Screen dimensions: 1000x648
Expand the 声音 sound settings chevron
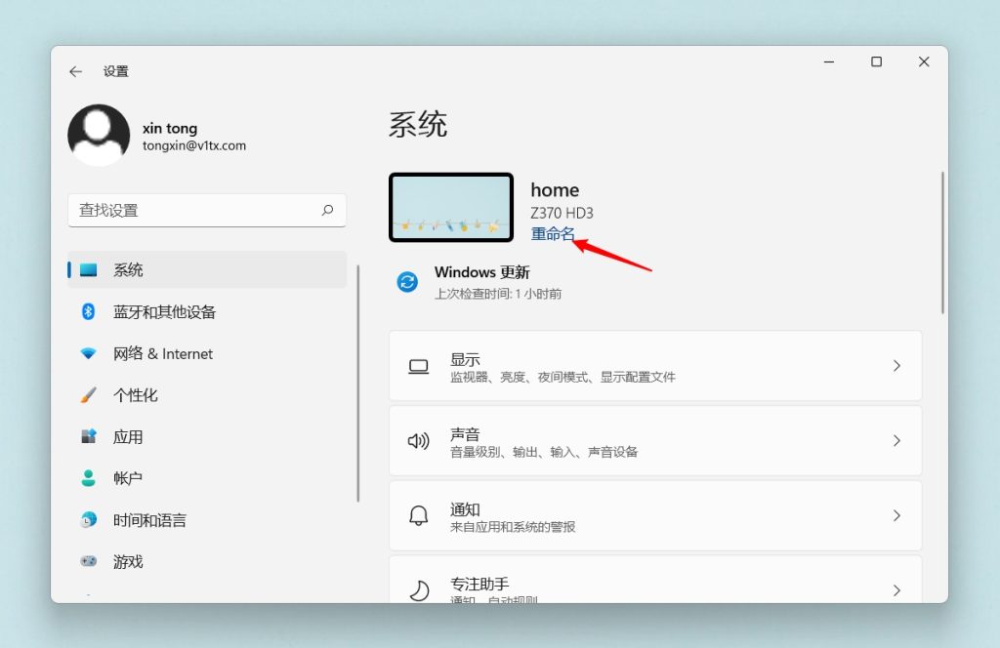(x=896, y=440)
